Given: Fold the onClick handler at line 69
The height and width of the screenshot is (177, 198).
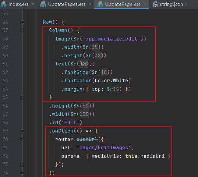Looking at the screenshot, I should click(22, 131).
